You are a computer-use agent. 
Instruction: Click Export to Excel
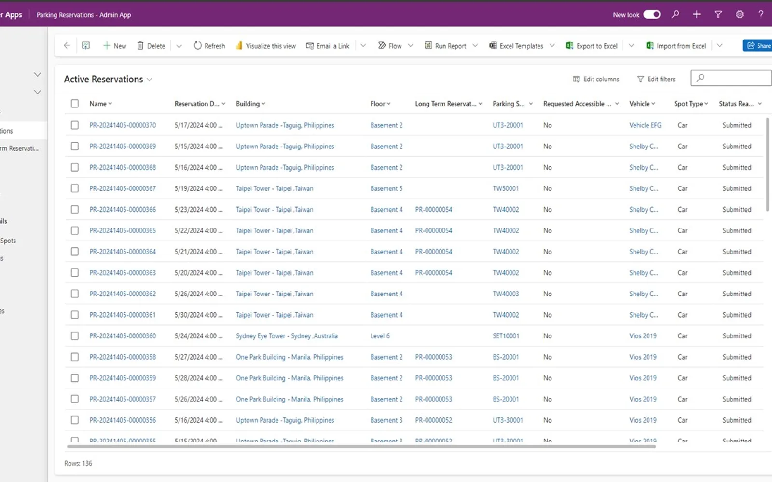click(592, 46)
